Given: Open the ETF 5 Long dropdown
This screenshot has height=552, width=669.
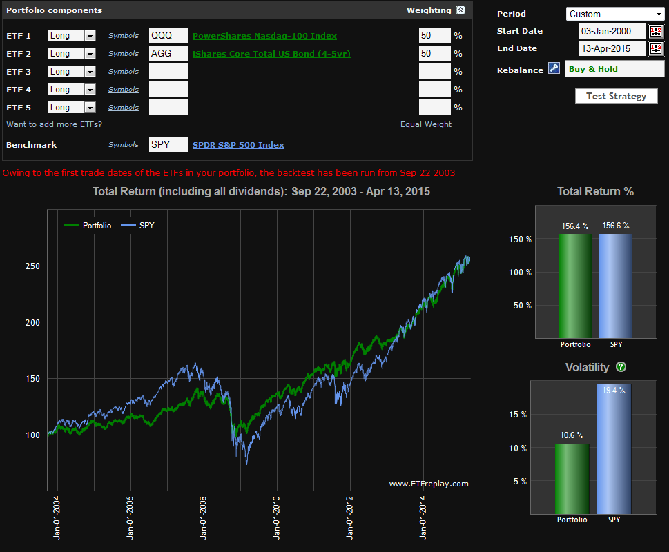Looking at the screenshot, I should [x=89, y=108].
